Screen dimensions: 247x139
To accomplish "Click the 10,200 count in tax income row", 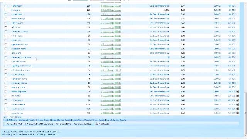I will 166,10.
